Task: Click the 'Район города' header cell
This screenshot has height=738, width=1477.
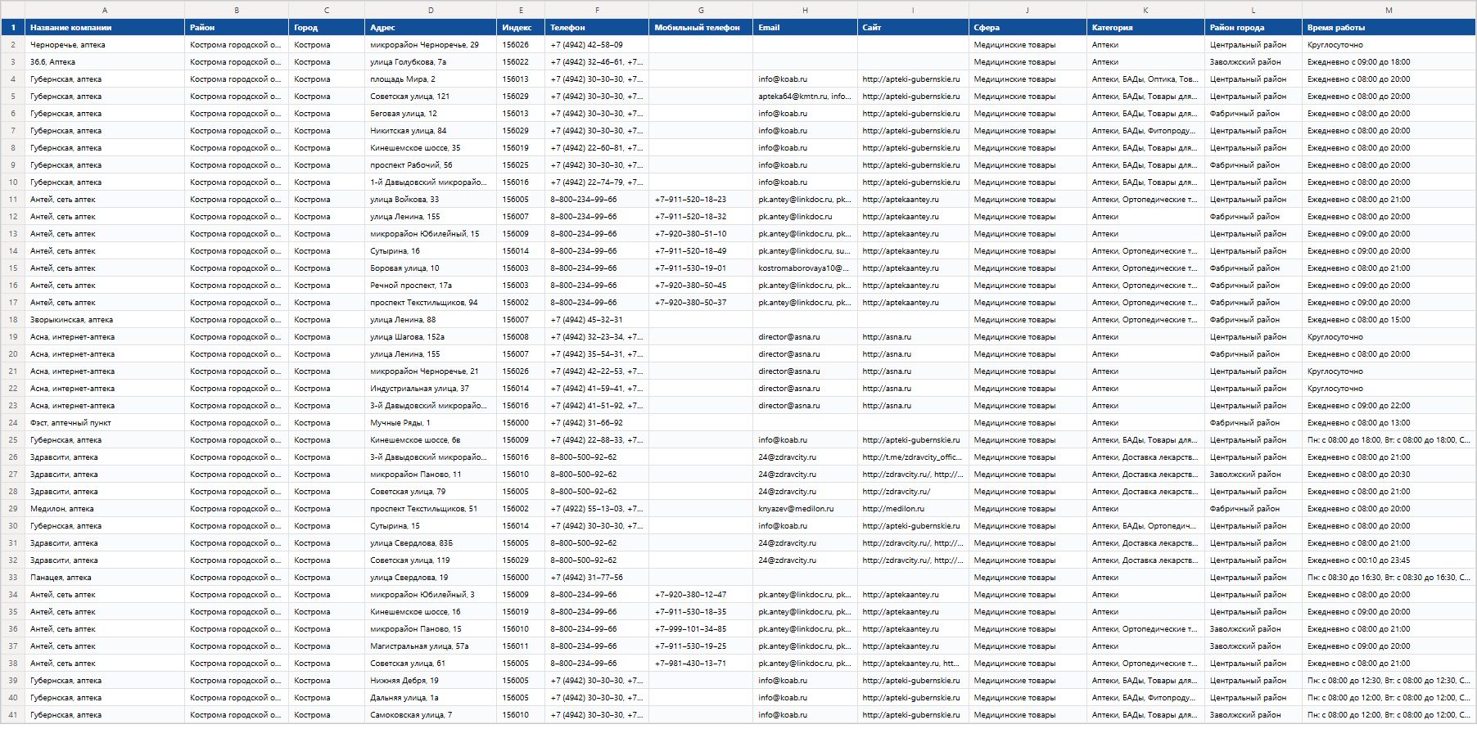Action: pyautogui.click(x=1253, y=28)
